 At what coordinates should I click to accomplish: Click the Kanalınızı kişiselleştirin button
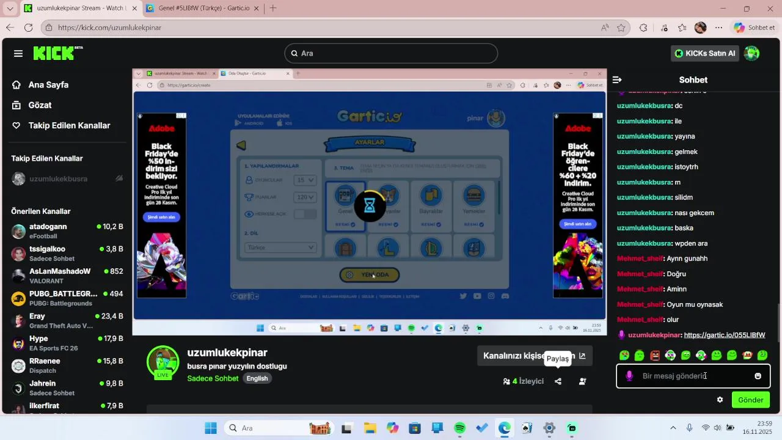535,356
